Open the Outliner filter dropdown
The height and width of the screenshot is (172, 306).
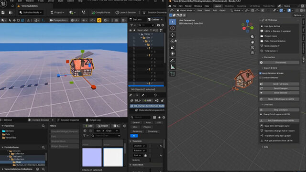tap(133, 25)
